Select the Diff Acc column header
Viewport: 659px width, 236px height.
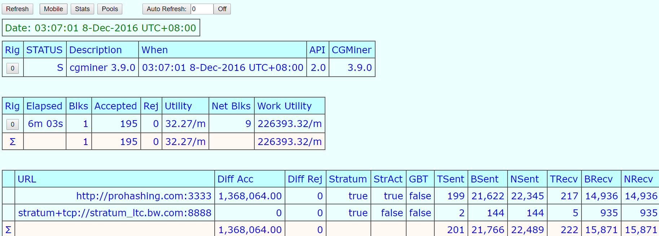pyautogui.click(x=235, y=179)
